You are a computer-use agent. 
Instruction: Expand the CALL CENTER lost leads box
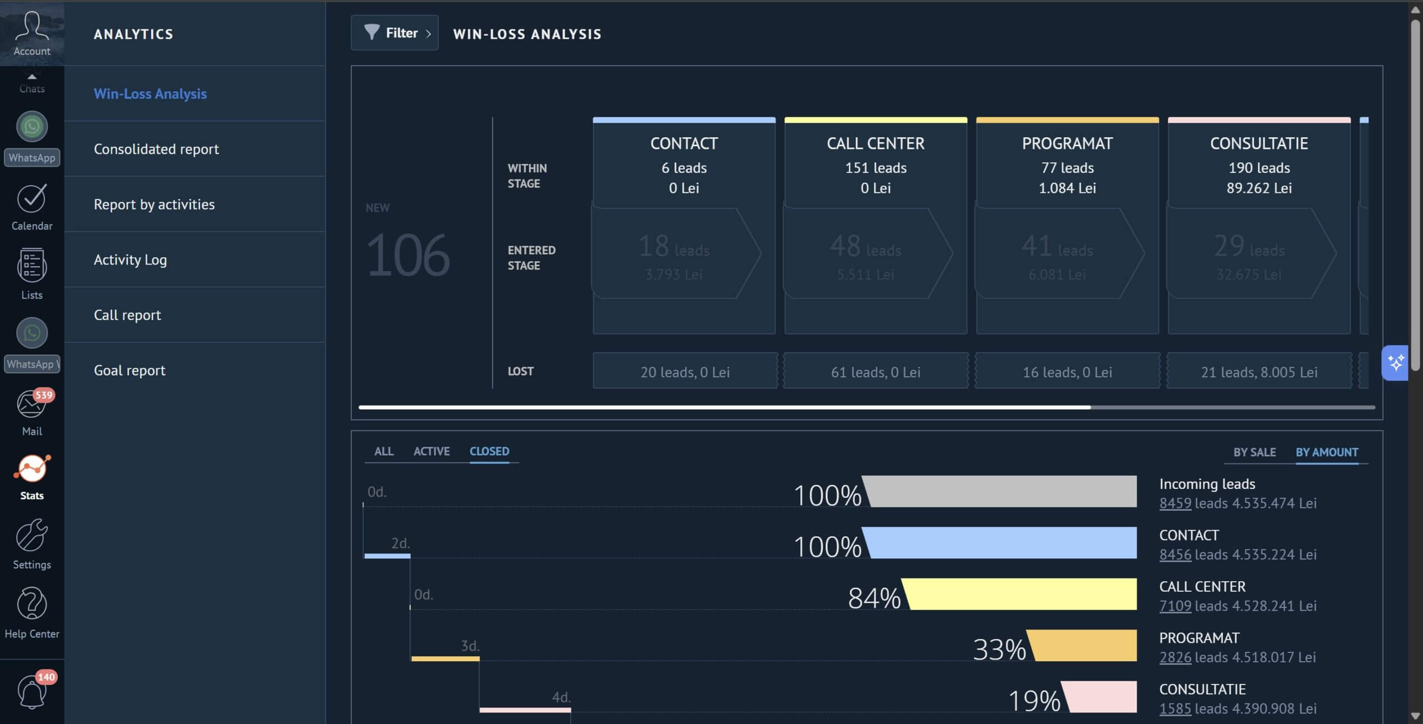(x=875, y=372)
